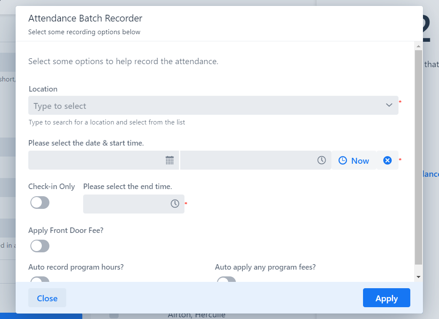
Task: Click the end time clock icon
Action: tap(175, 204)
